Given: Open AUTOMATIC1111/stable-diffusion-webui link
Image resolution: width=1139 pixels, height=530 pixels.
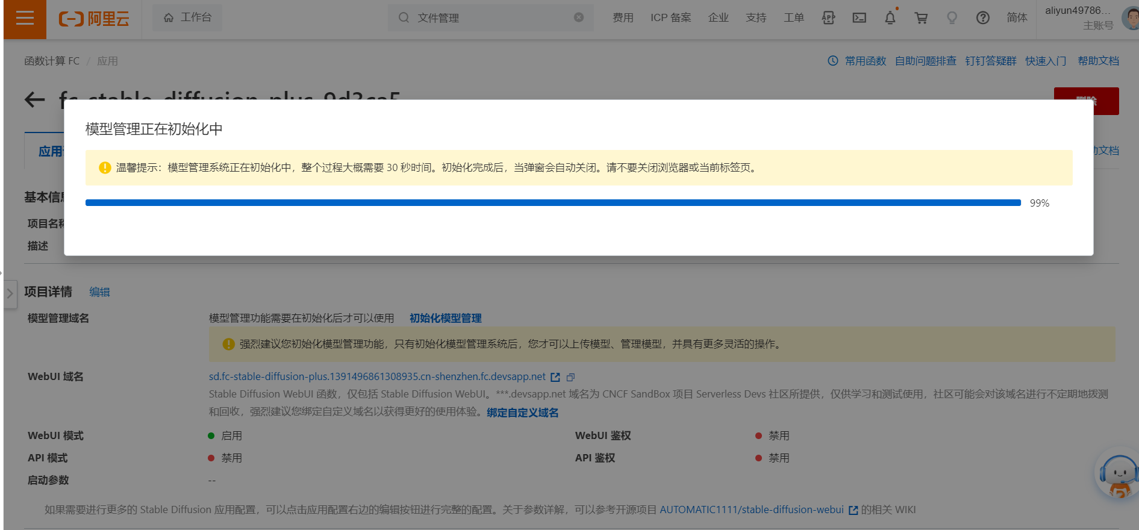Looking at the screenshot, I should point(752,510).
